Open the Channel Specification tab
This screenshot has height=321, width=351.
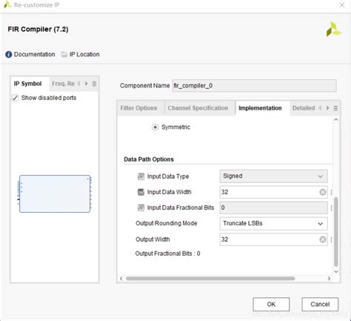coord(198,108)
